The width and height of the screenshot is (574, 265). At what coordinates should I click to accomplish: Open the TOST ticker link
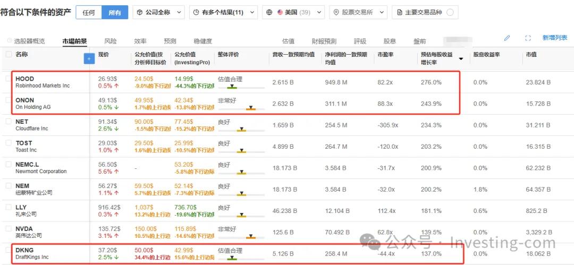24,143
